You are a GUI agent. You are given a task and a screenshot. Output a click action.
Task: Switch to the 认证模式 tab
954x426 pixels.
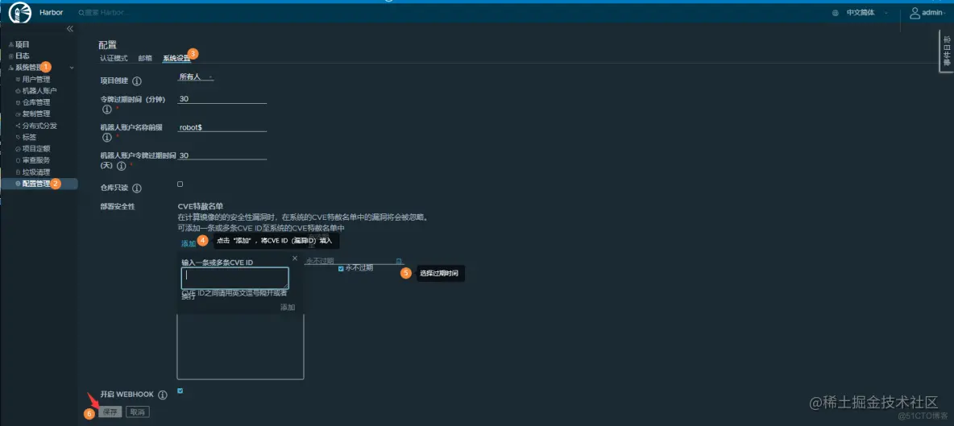[x=114, y=58]
